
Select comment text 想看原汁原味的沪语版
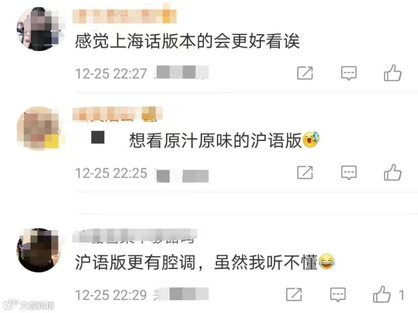point(216,140)
